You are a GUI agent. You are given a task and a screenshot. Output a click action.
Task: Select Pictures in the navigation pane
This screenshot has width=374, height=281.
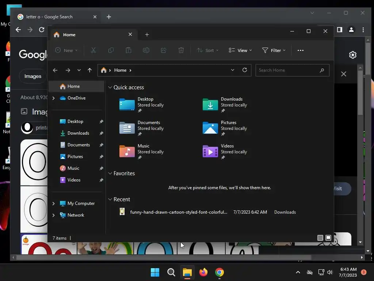click(75, 157)
